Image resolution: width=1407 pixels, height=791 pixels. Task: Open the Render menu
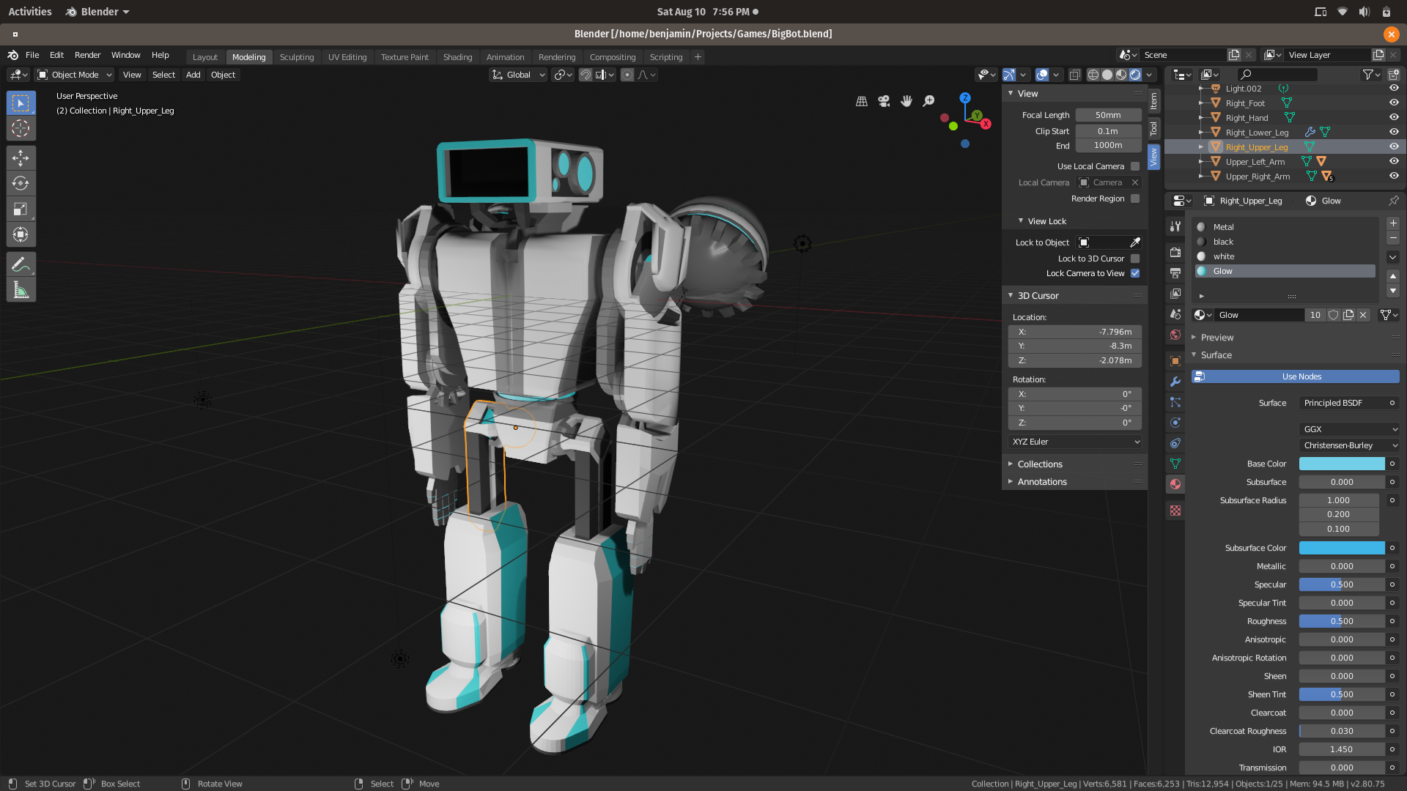[87, 55]
